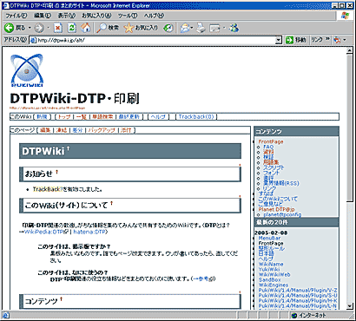Open the お気に入り(A) menu in menu bar
Viewport: 356px width, 321px height.
point(96,16)
